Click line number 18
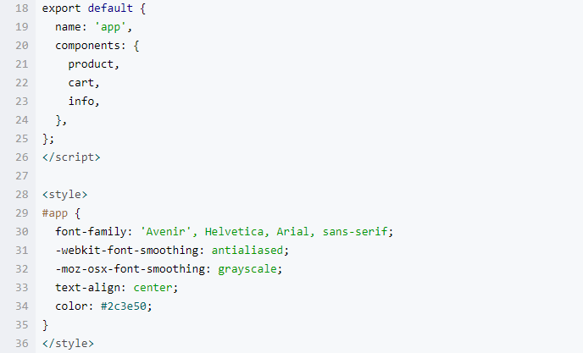 click(x=22, y=8)
